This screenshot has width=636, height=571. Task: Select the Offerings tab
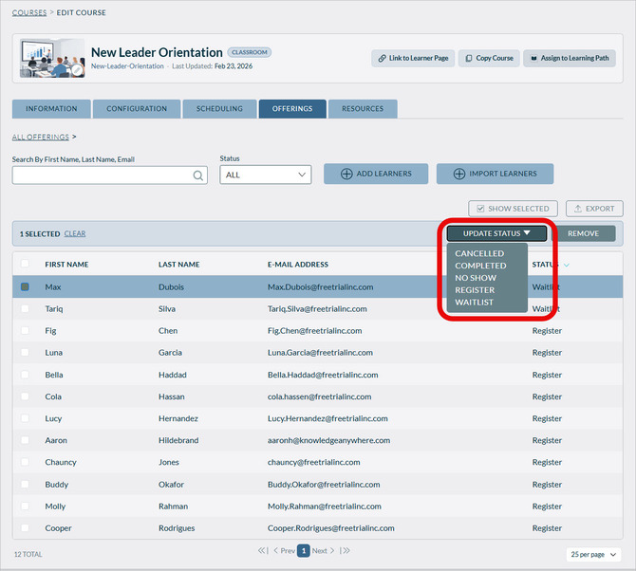pos(292,109)
